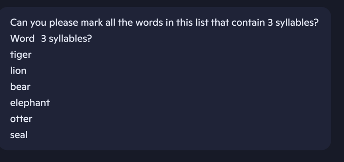Click the 'Word' column header text
The width and height of the screenshot is (344, 162).
coord(23,39)
